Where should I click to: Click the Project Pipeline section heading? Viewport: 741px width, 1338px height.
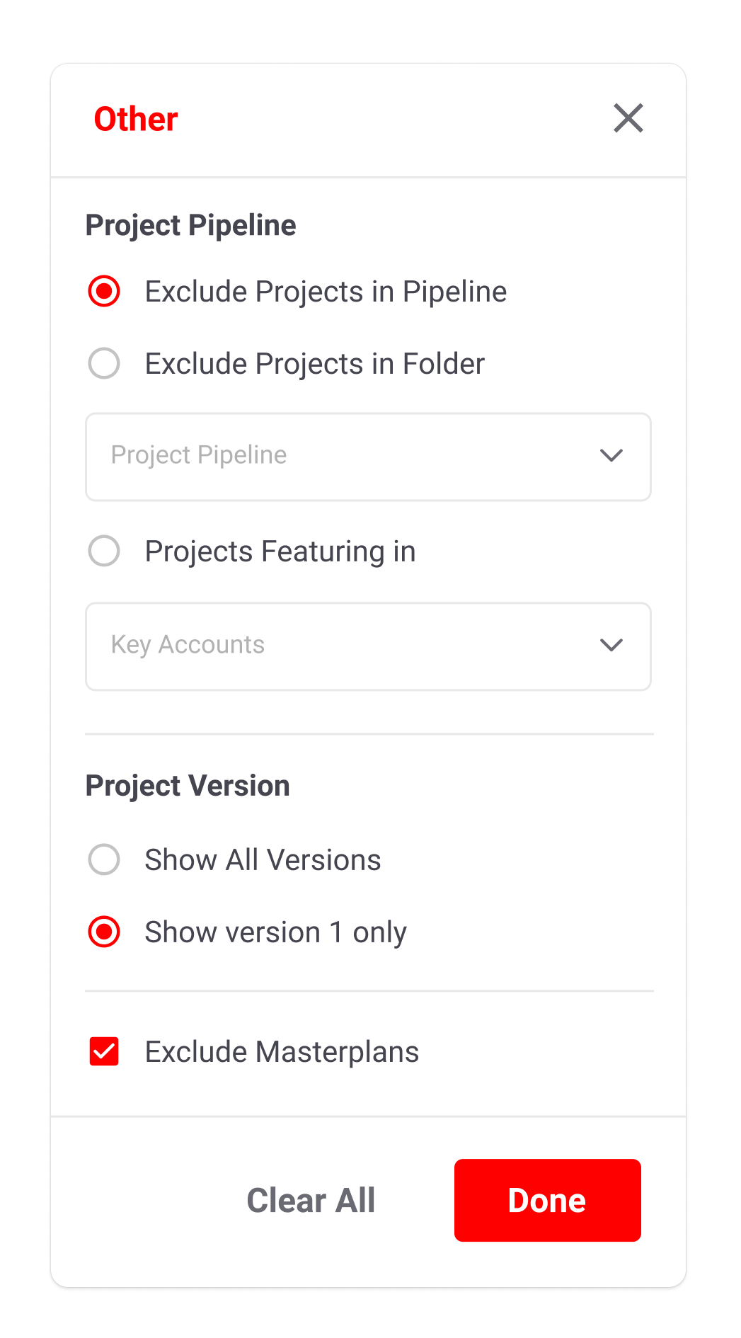point(190,225)
